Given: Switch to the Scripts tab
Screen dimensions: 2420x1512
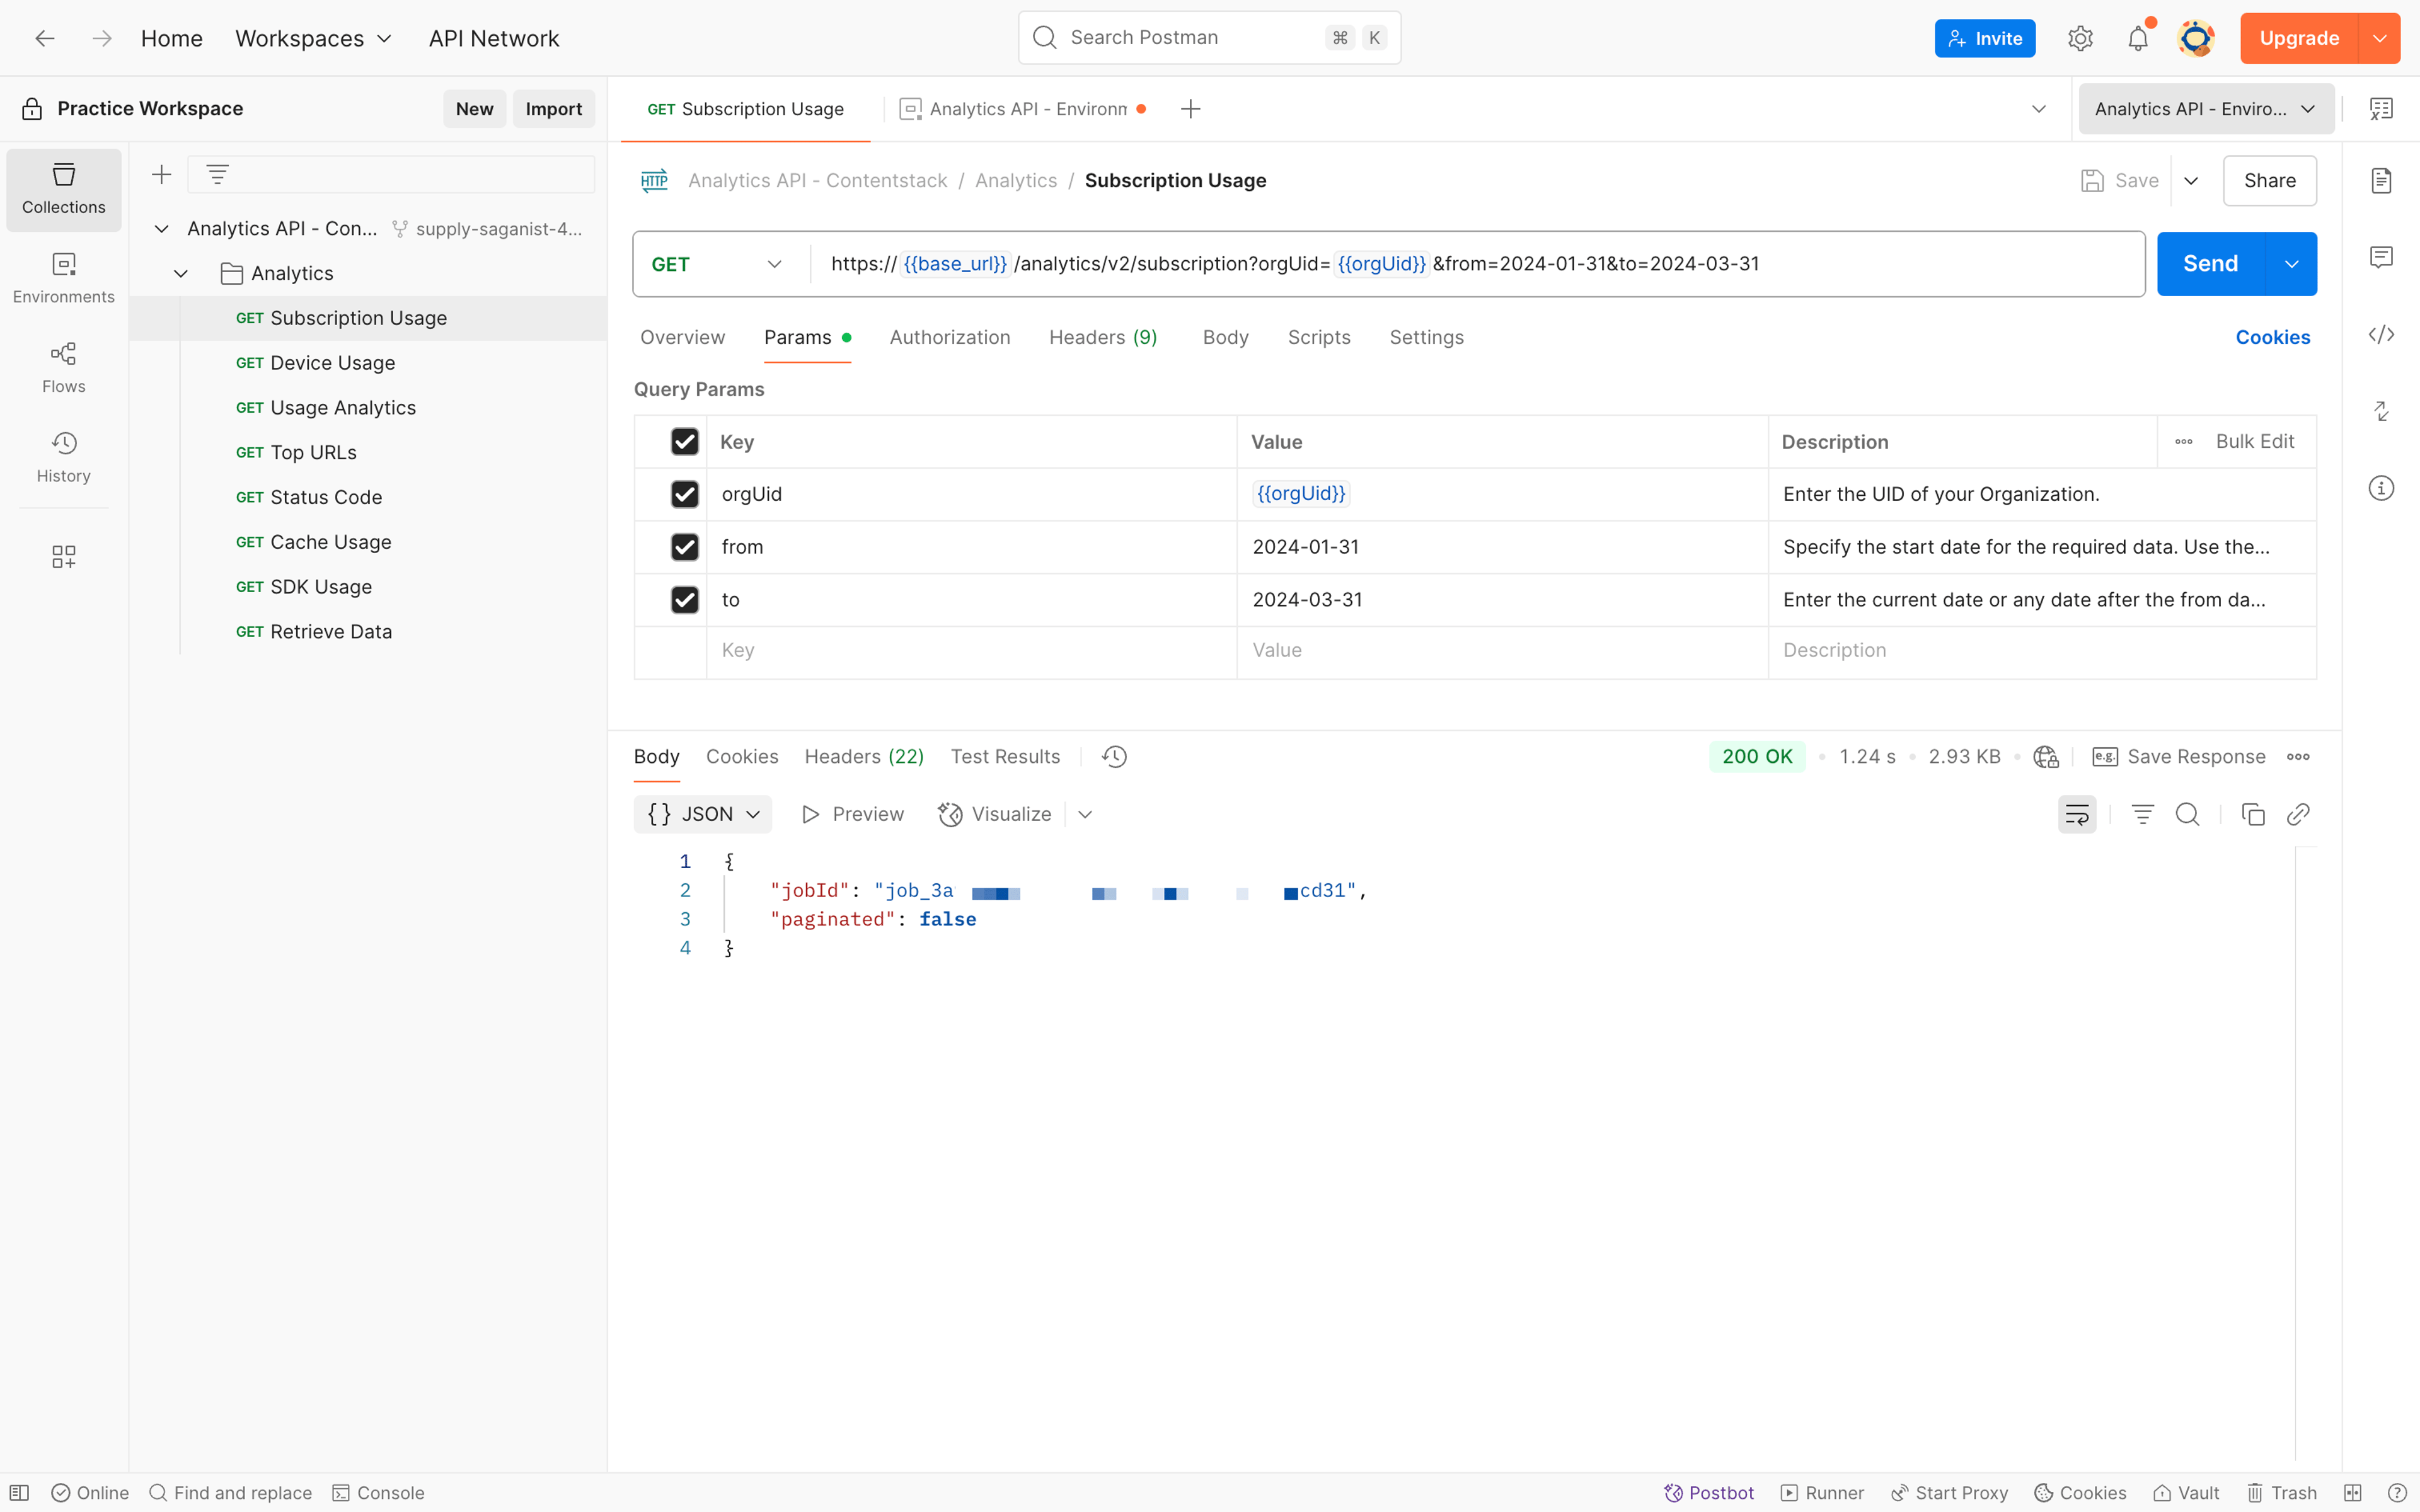Looking at the screenshot, I should 1319,338.
